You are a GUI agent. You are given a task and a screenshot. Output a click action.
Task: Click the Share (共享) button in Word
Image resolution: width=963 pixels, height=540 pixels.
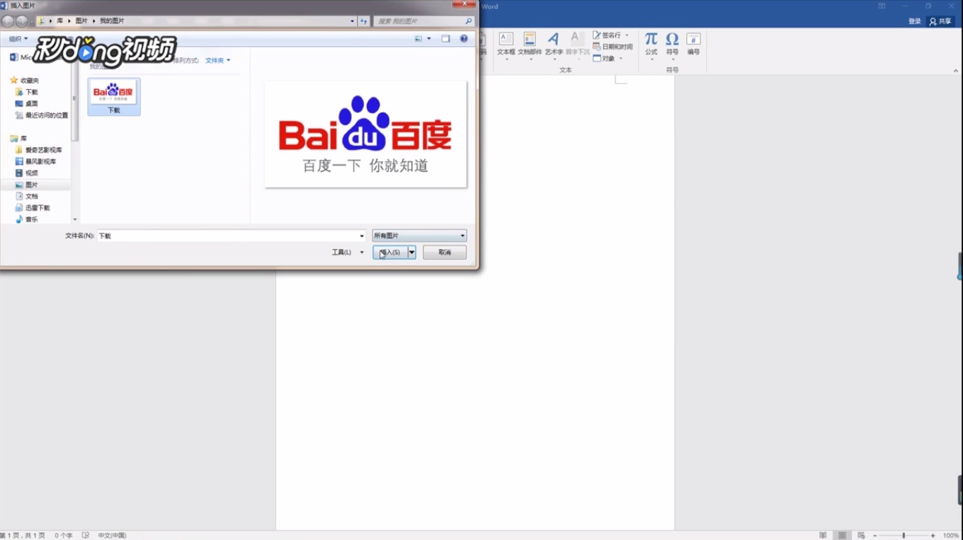(x=940, y=21)
